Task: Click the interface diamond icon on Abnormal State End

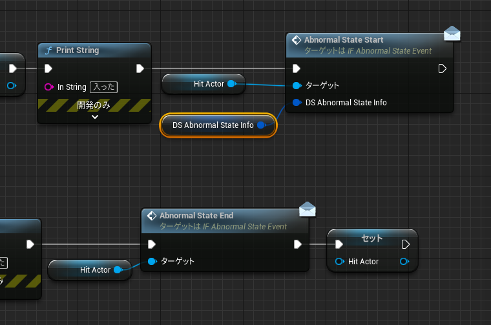Action: [152, 216]
